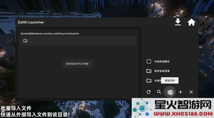The height and width of the screenshot is (118, 214).
Task: Click the 开启多选模式 label text
Action: point(162,62)
